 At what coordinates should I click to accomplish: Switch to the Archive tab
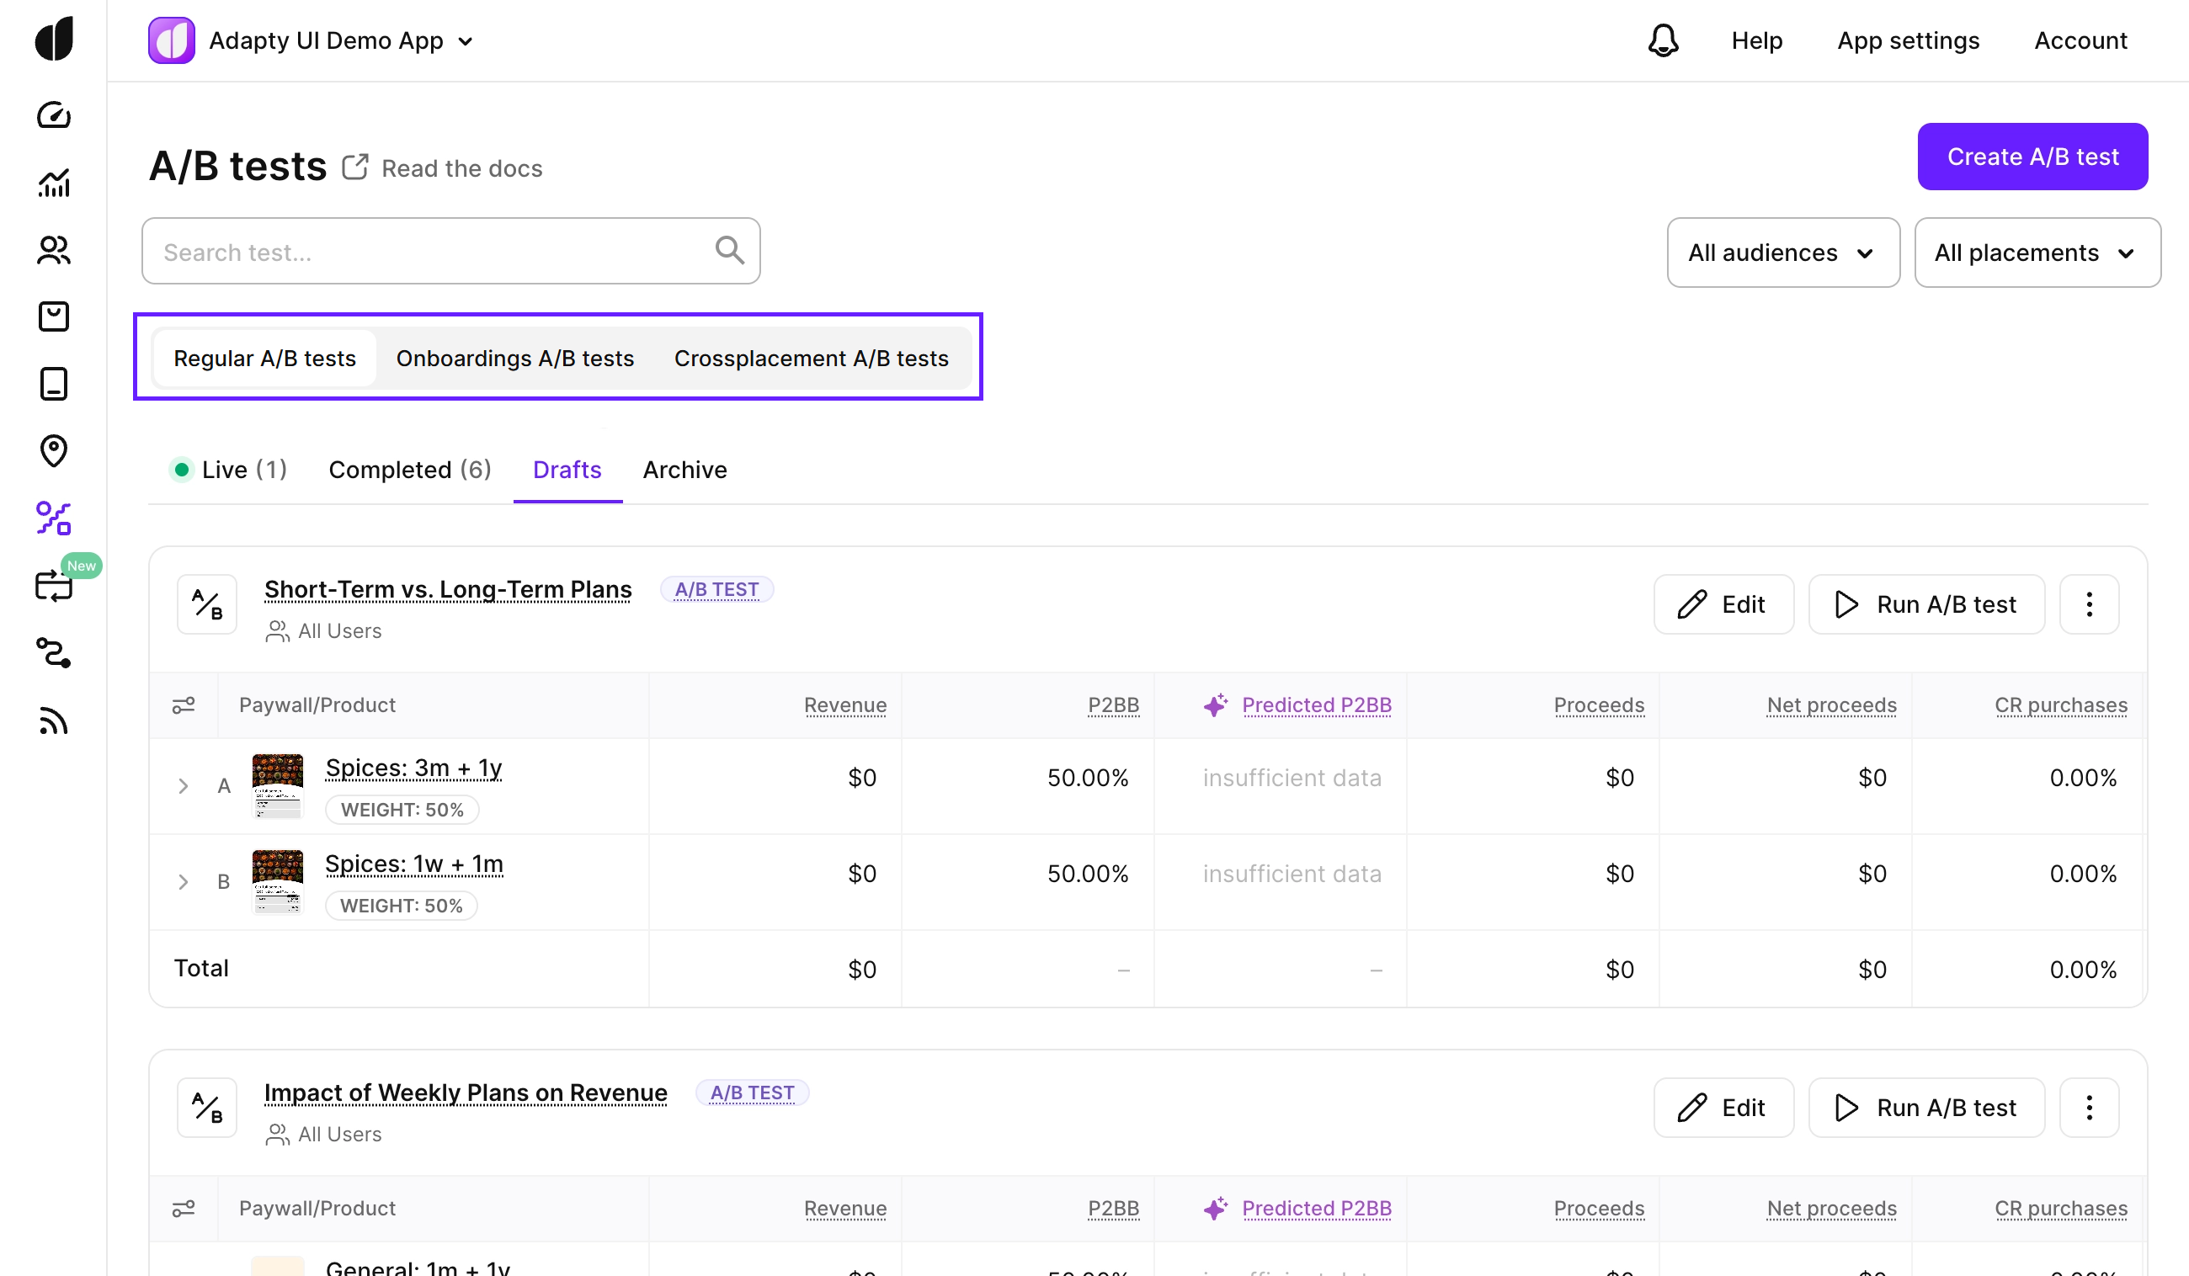pyautogui.click(x=684, y=470)
